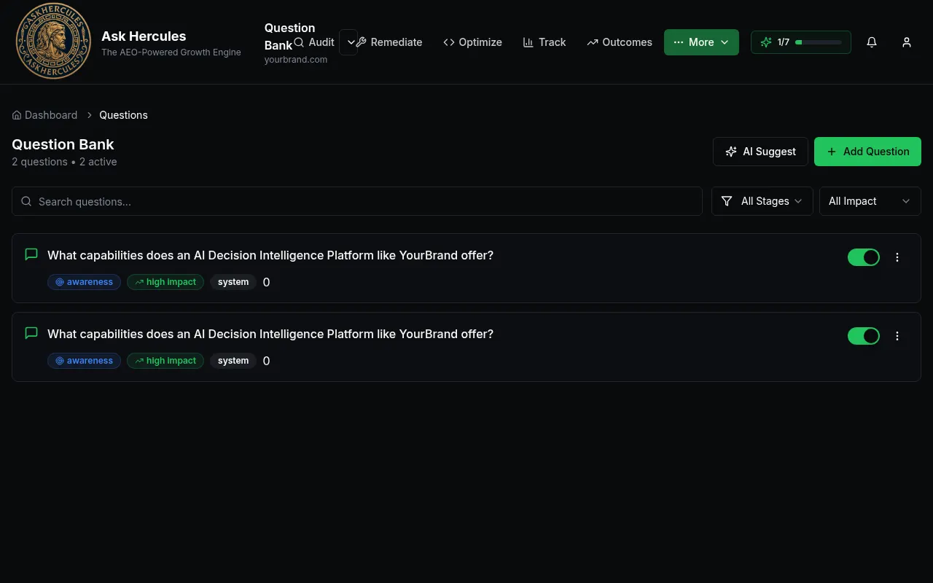Click the 1/7 progress bar
The image size is (933, 583).
coord(819,42)
